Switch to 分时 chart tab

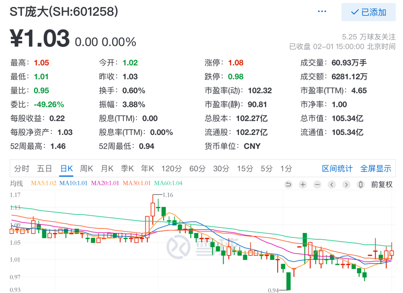coord(22,168)
